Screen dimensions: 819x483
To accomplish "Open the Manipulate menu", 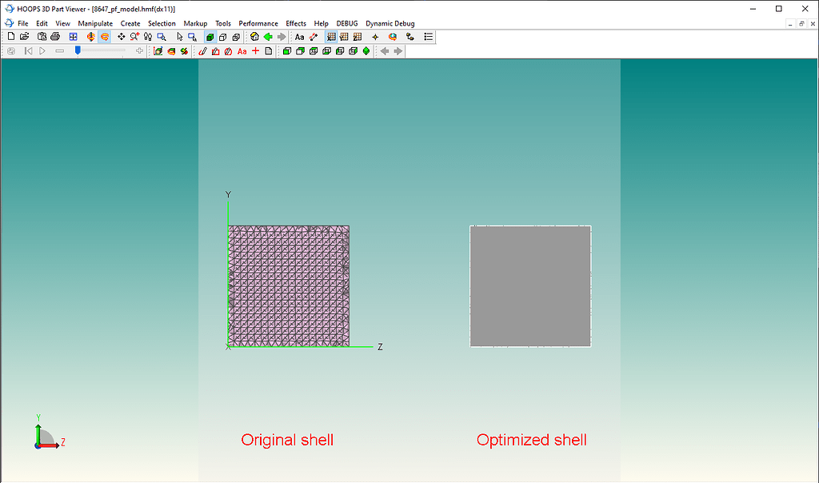I will pyautogui.click(x=95, y=23).
